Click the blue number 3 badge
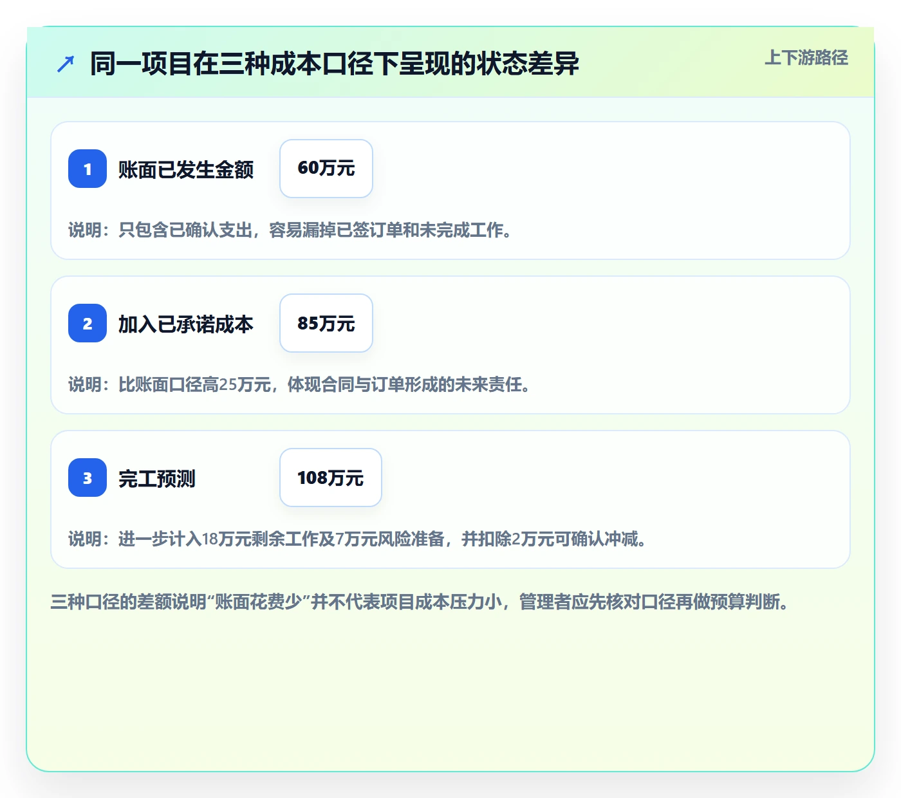The width and height of the screenshot is (901, 798). pyautogui.click(x=88, y=478)
